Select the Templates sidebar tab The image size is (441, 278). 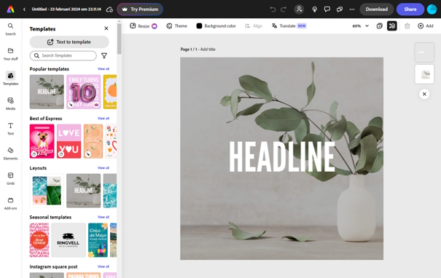click(x=10, y=79)
